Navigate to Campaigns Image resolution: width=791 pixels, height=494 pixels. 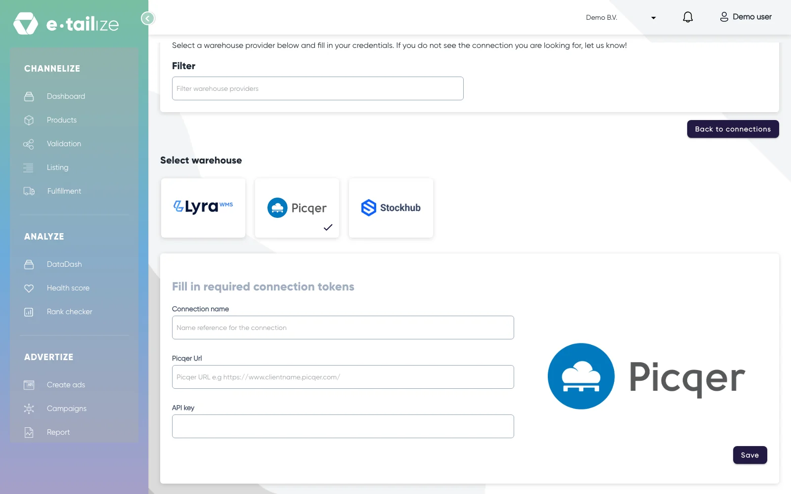point(67,409)
